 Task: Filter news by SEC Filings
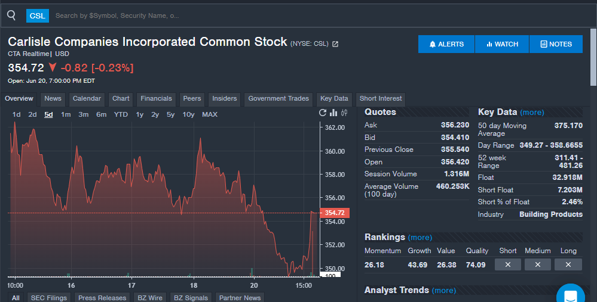49,298
